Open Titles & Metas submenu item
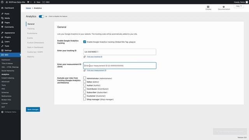249x140 pixels. (x=7, y=63)
